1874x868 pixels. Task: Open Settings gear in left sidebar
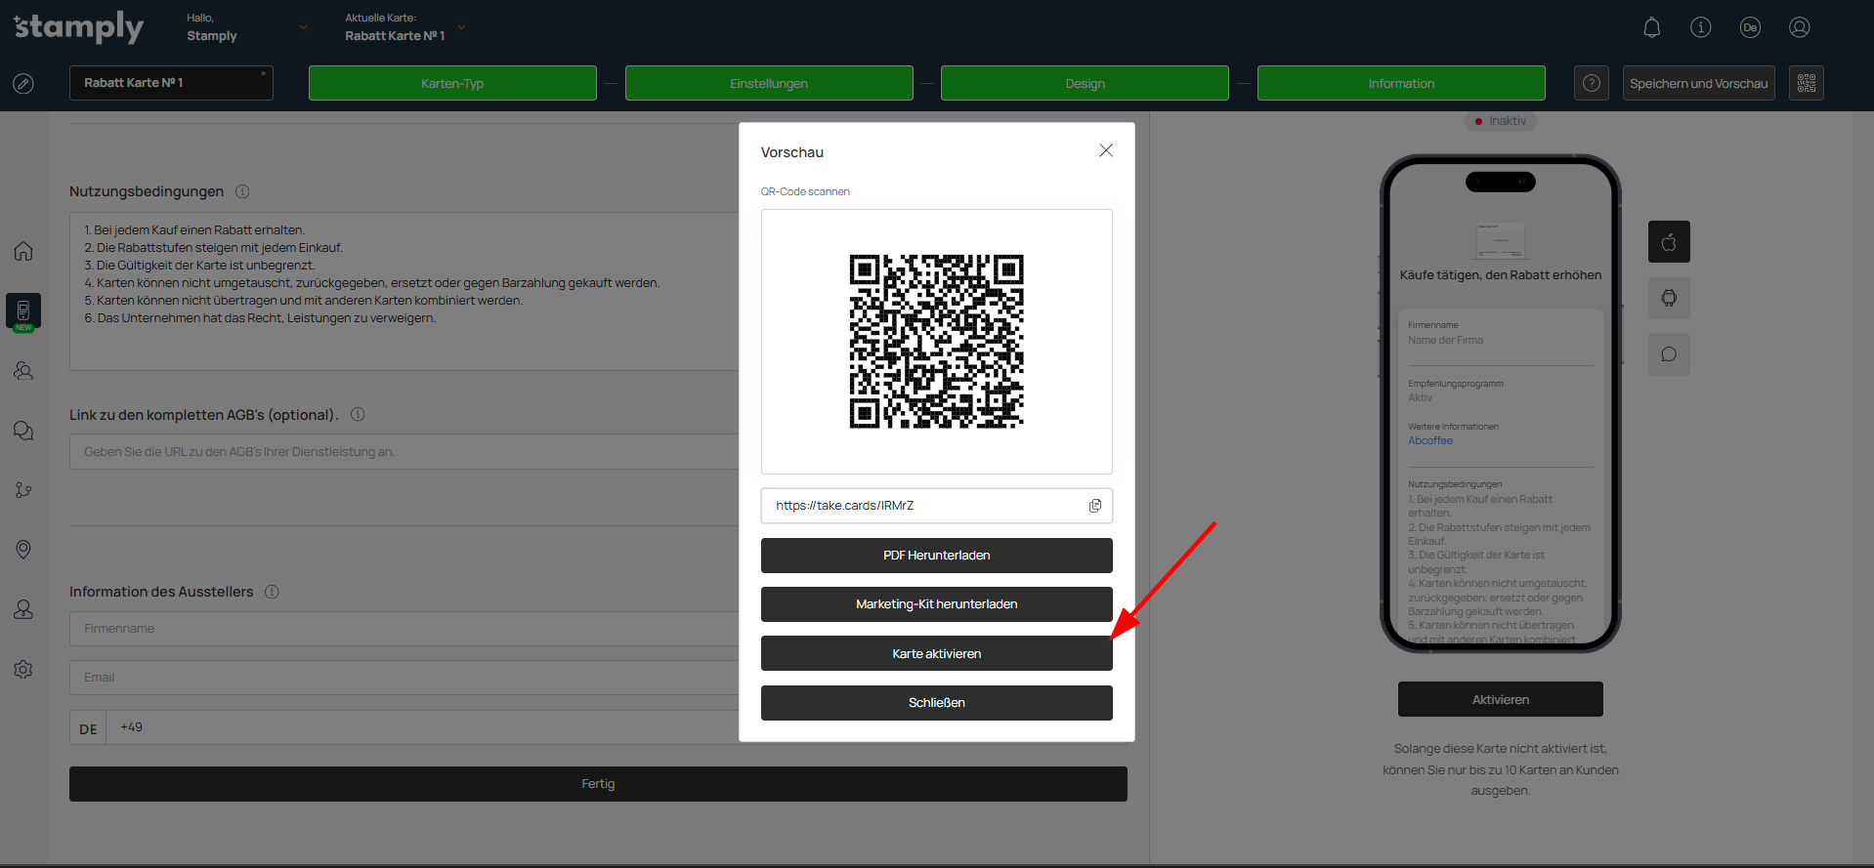pos(23,670)
